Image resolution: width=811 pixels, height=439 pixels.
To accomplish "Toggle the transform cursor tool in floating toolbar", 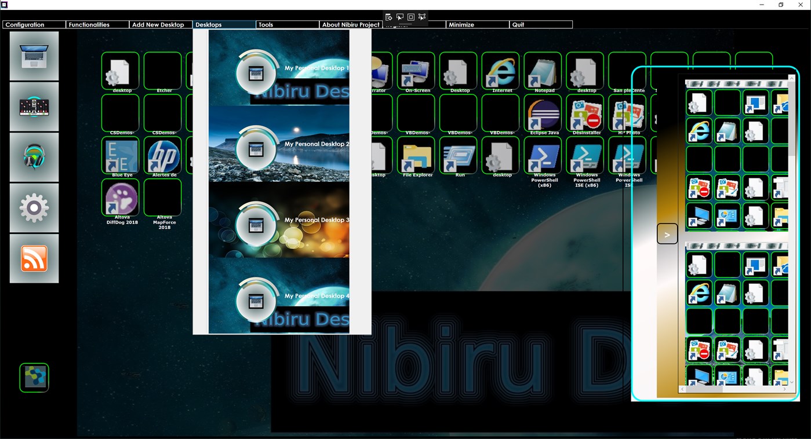I will [x=422, y=17].
